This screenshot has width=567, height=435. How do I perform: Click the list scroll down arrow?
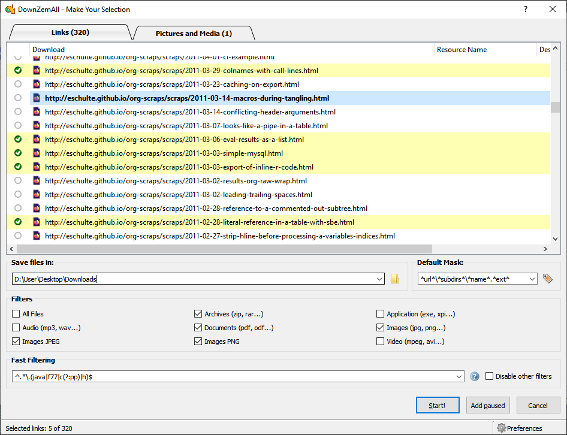click(555, 238)
